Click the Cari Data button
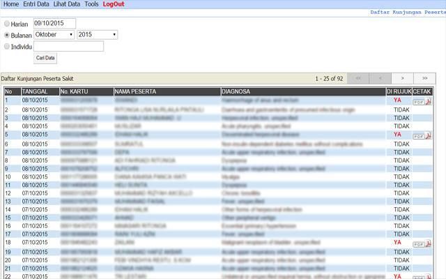This screenshot has width=446, height=279. pyautogui.click(x=45, y=58)
